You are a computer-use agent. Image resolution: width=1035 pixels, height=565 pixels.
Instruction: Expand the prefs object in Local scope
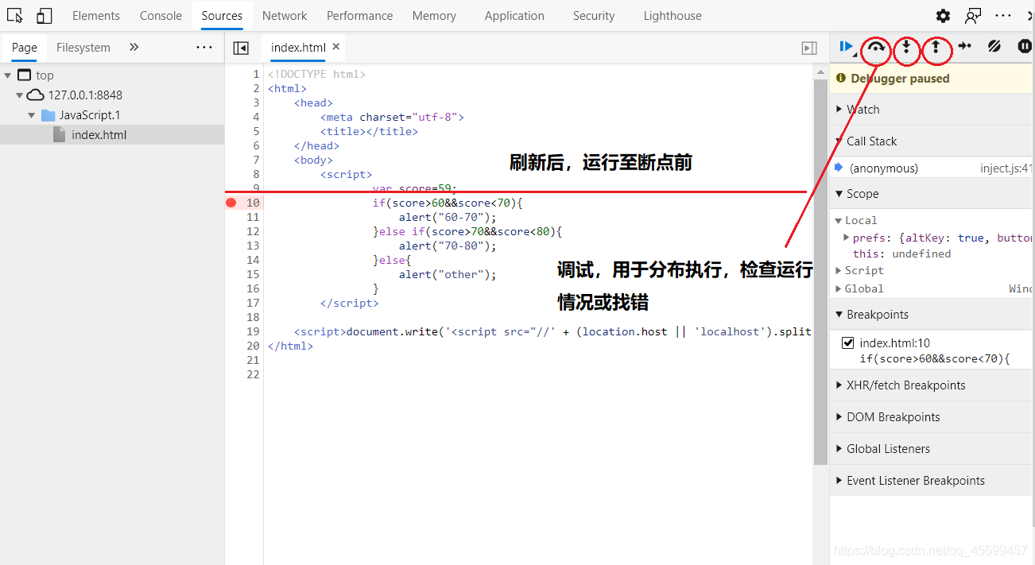[846, 238]
